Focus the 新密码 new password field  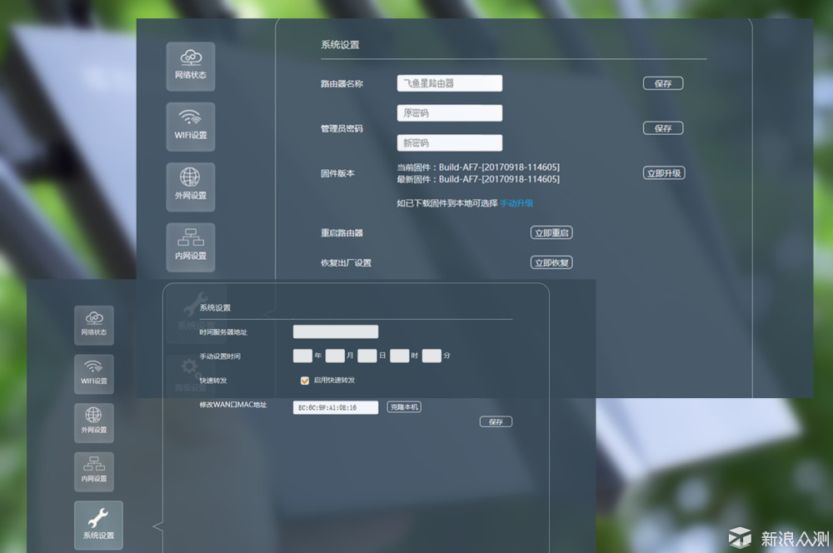click(x=450, y=143)
